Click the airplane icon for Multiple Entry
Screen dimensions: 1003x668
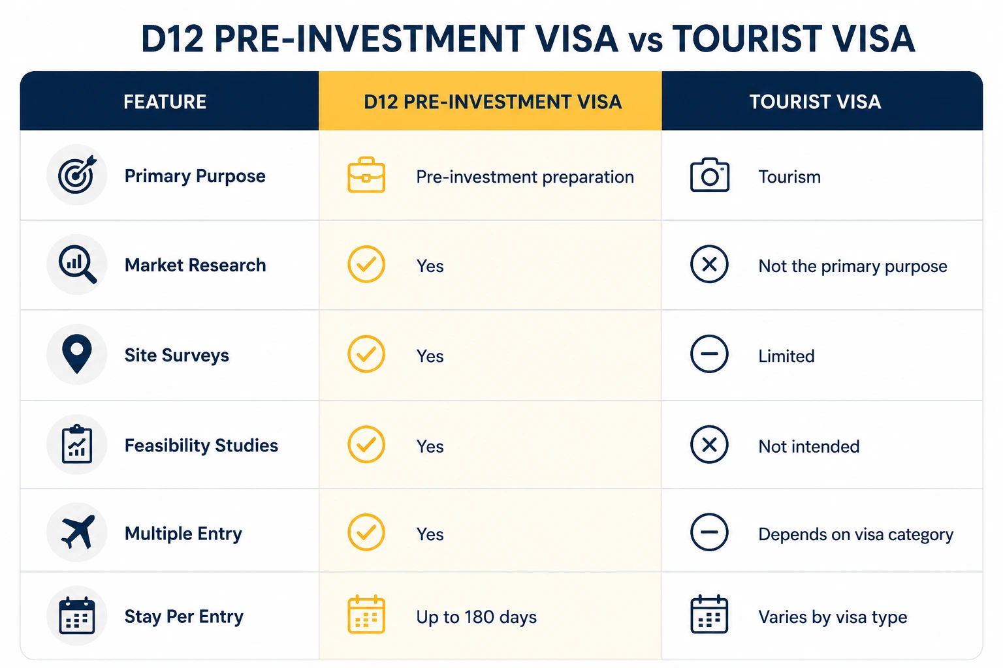[77, 532]
